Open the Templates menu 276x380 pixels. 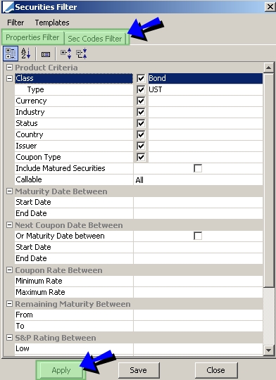tap(52, 23)
